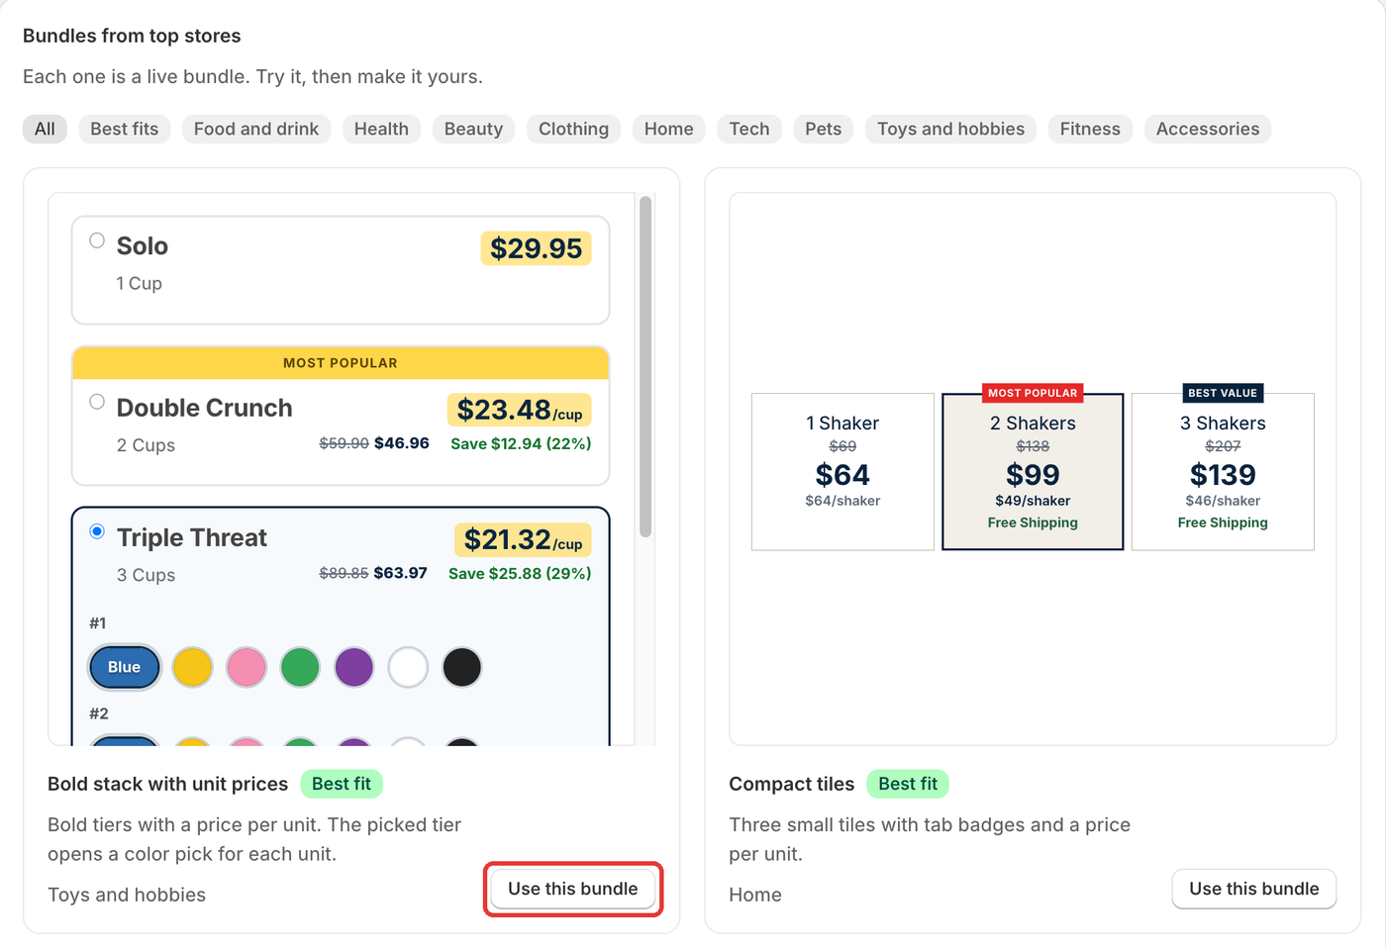Image resolution: width=1386 pixels, height=948 pixels.
Task: Open the Beauty category filter
Action: point(473,129)
